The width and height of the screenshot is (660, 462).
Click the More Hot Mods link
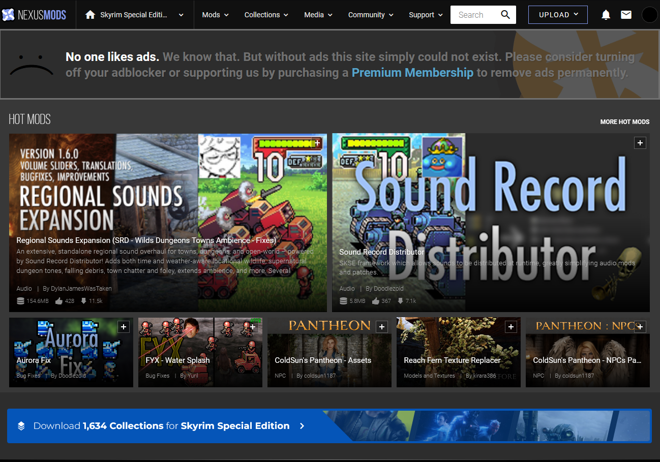625,122
